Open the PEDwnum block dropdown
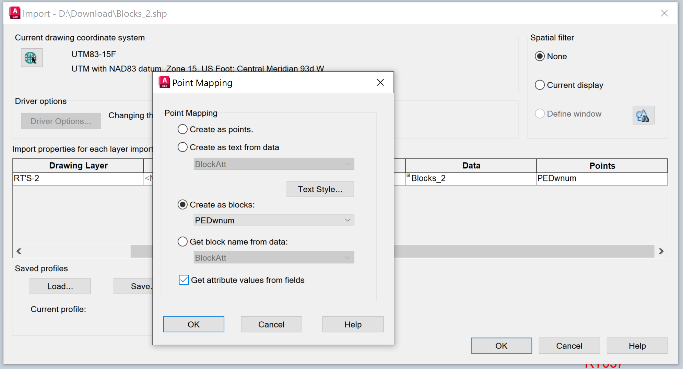This screenshot has width=683, height=369. [x=274, y=220]
